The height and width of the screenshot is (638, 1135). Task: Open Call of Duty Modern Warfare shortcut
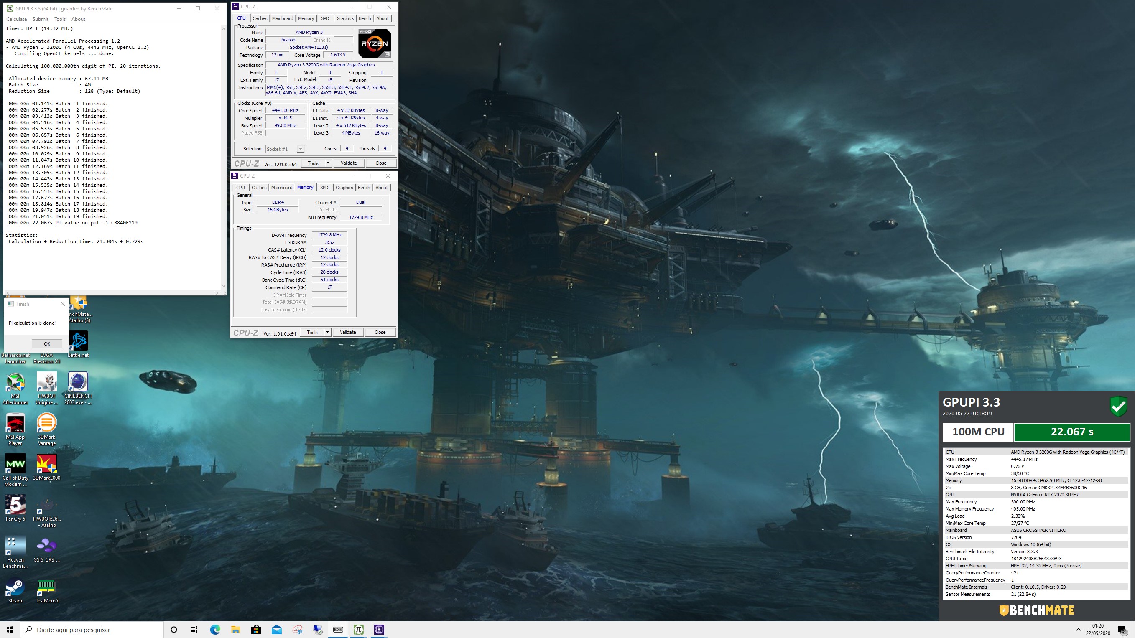15,470
